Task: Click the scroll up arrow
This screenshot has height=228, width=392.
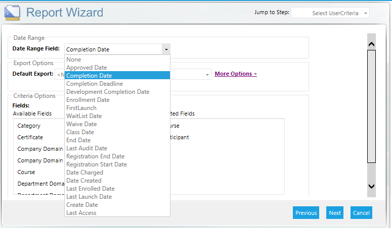Action: (371, 44)
